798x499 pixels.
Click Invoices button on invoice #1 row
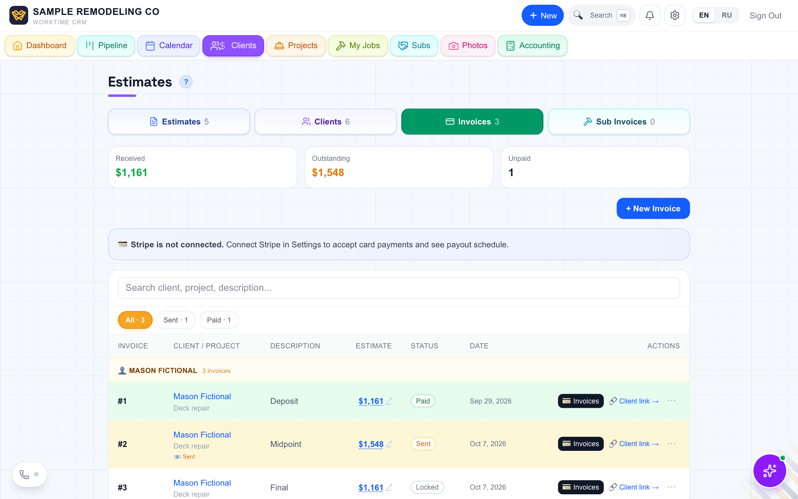point(581,401)
